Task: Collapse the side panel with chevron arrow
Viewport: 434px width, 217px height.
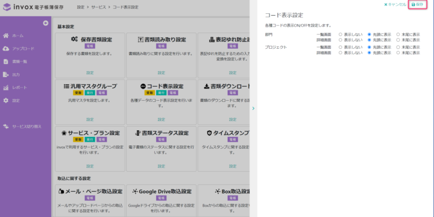Action: pyautogui.click(x=253, y=108)
